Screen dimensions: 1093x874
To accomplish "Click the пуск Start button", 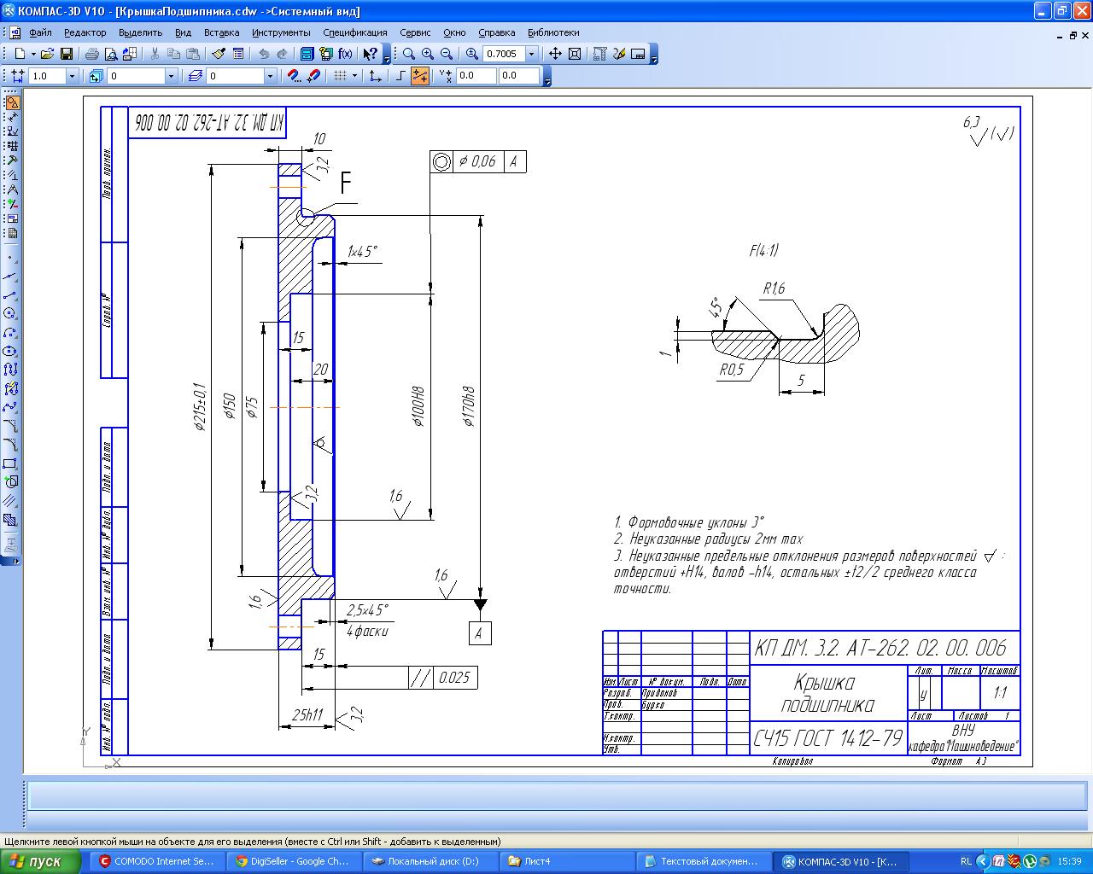I will click(41, 861).
